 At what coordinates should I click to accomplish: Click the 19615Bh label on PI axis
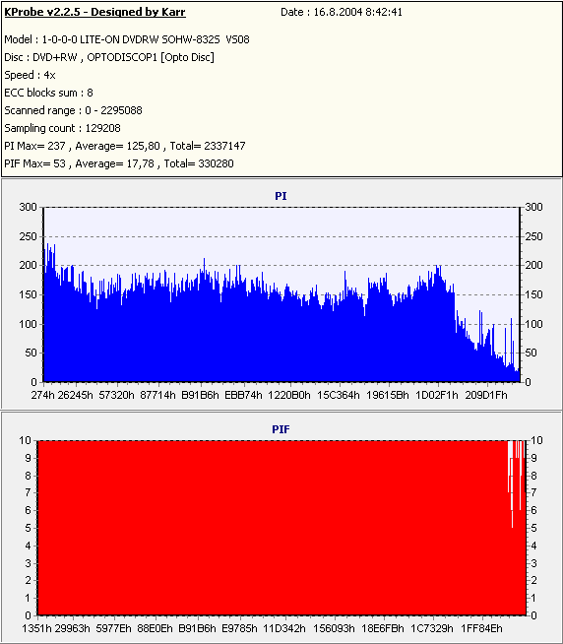pyautogui.click(x=388, y=395)
